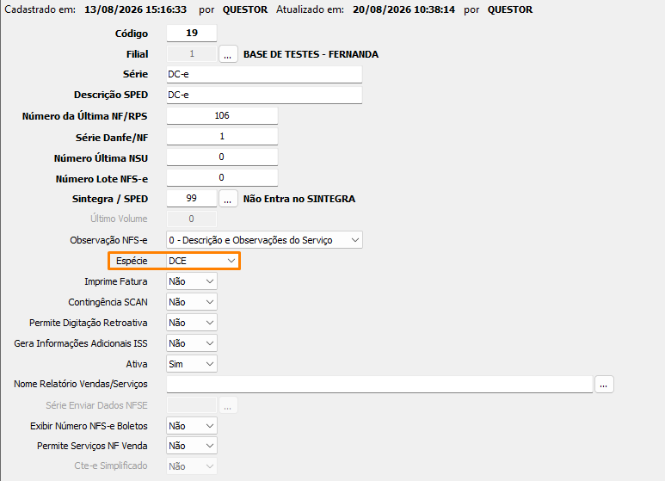
Task: Click the Descrição SPED text field
Action: point(264,95)
